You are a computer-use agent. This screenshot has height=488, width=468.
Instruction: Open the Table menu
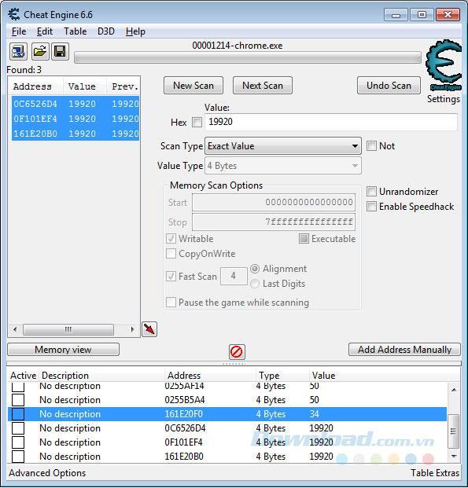pos(75,31)
